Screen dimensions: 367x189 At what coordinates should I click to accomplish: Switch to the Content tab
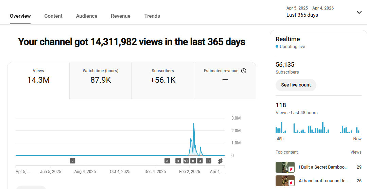[53, 16]
